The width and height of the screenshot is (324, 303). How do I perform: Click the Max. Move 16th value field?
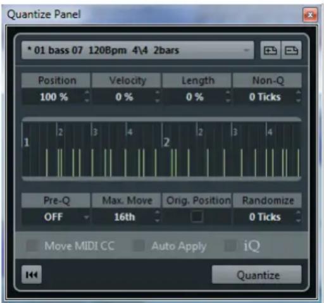[124, 217]
